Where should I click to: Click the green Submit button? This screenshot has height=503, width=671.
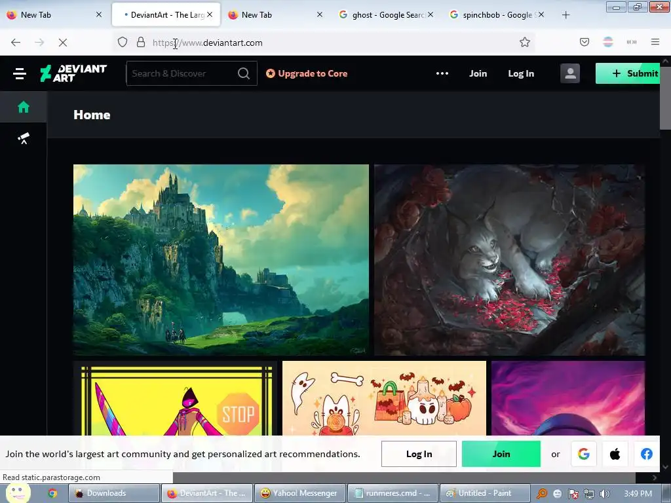[x=628, y=73]
